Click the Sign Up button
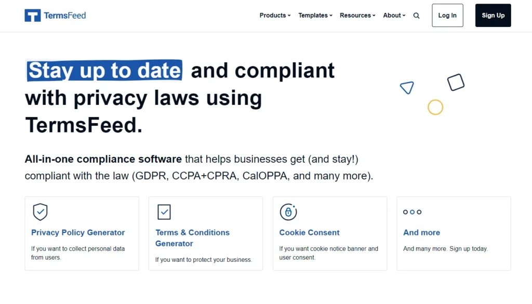 click(493, 15)
